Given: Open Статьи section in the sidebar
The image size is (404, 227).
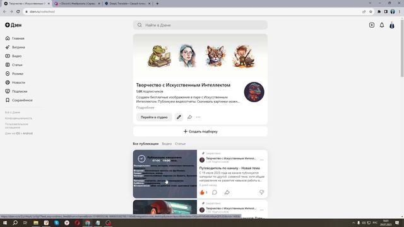Looking at the screenshot, I should tap(14, 65).
